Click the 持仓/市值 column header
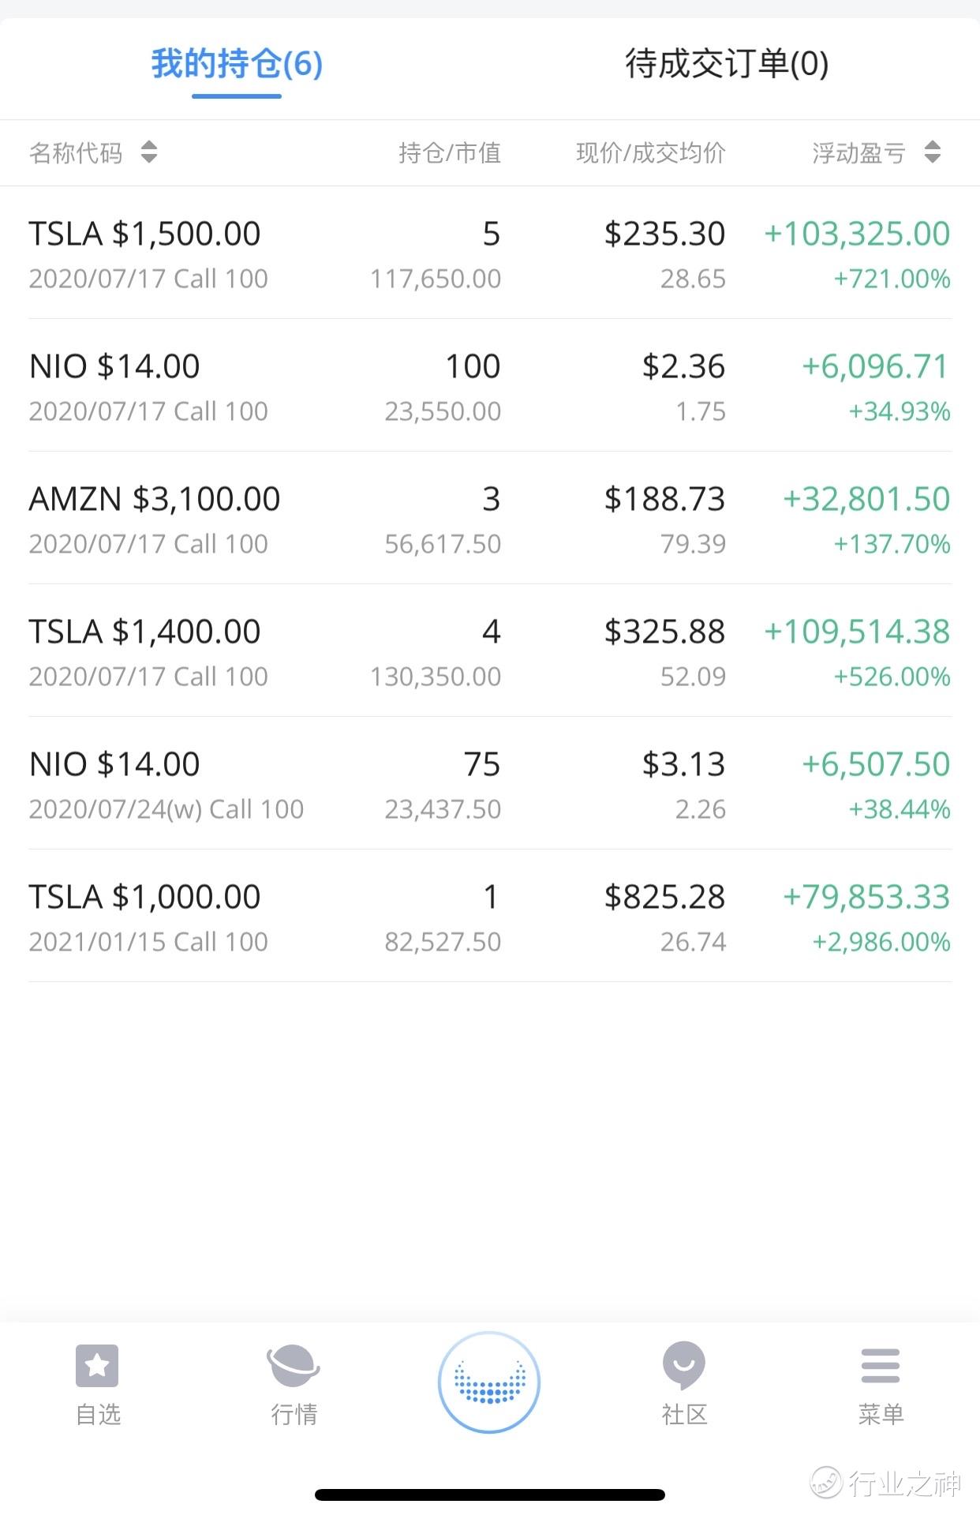The height and width of the screenshot is (1519, 980). tap(450, 152)
